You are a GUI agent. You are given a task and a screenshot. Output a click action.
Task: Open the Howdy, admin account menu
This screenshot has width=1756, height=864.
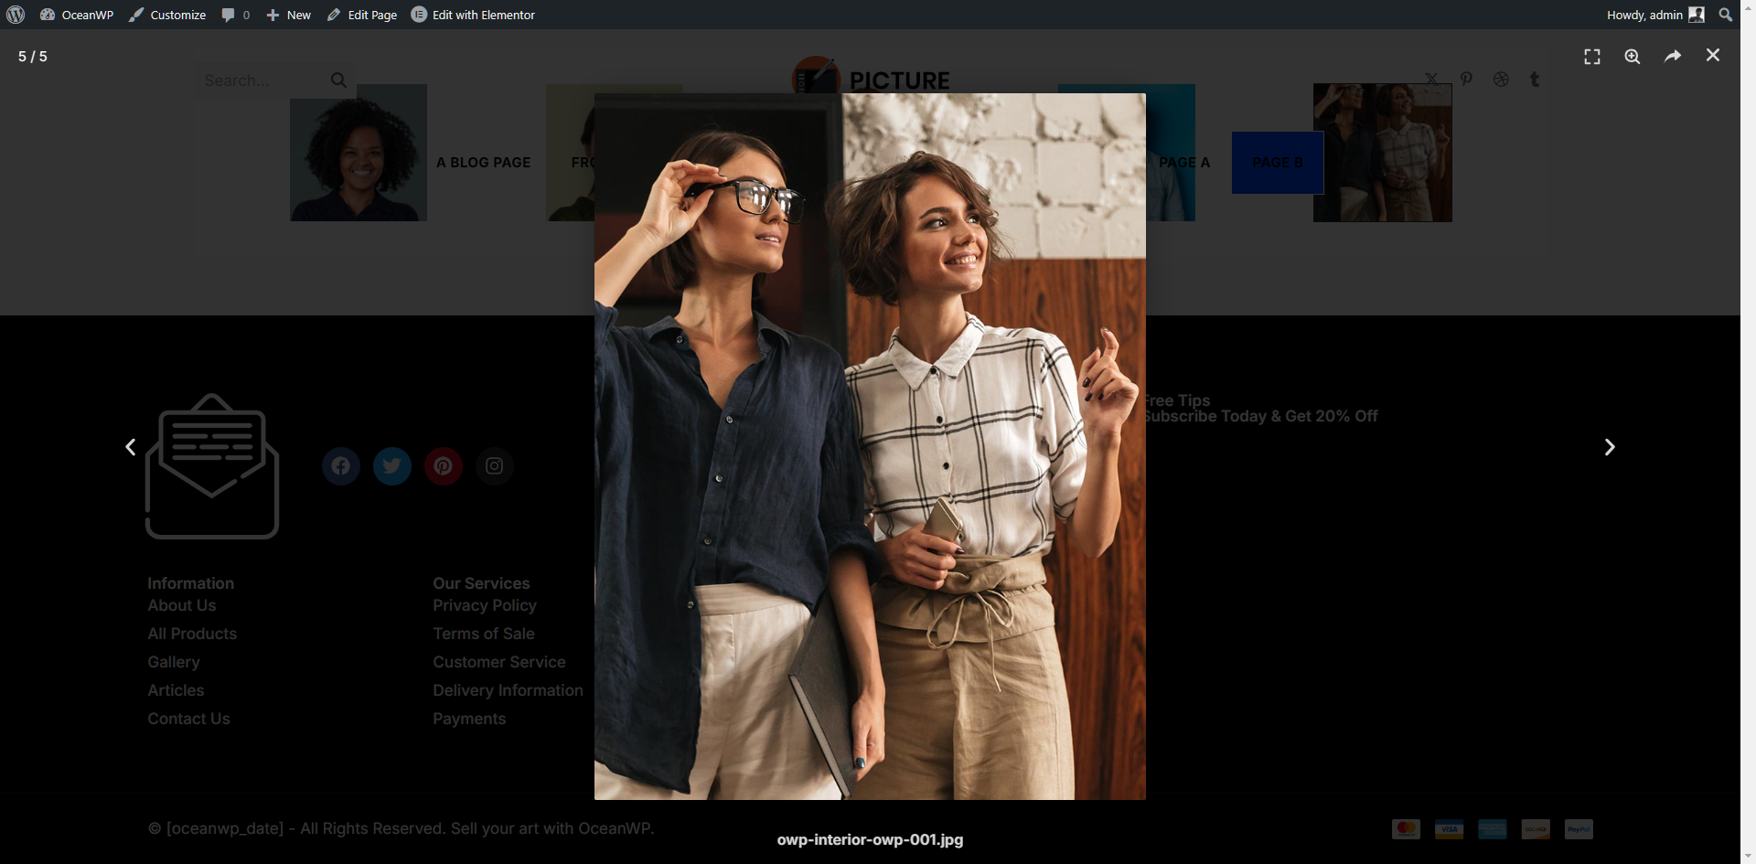pos(1655,15)
